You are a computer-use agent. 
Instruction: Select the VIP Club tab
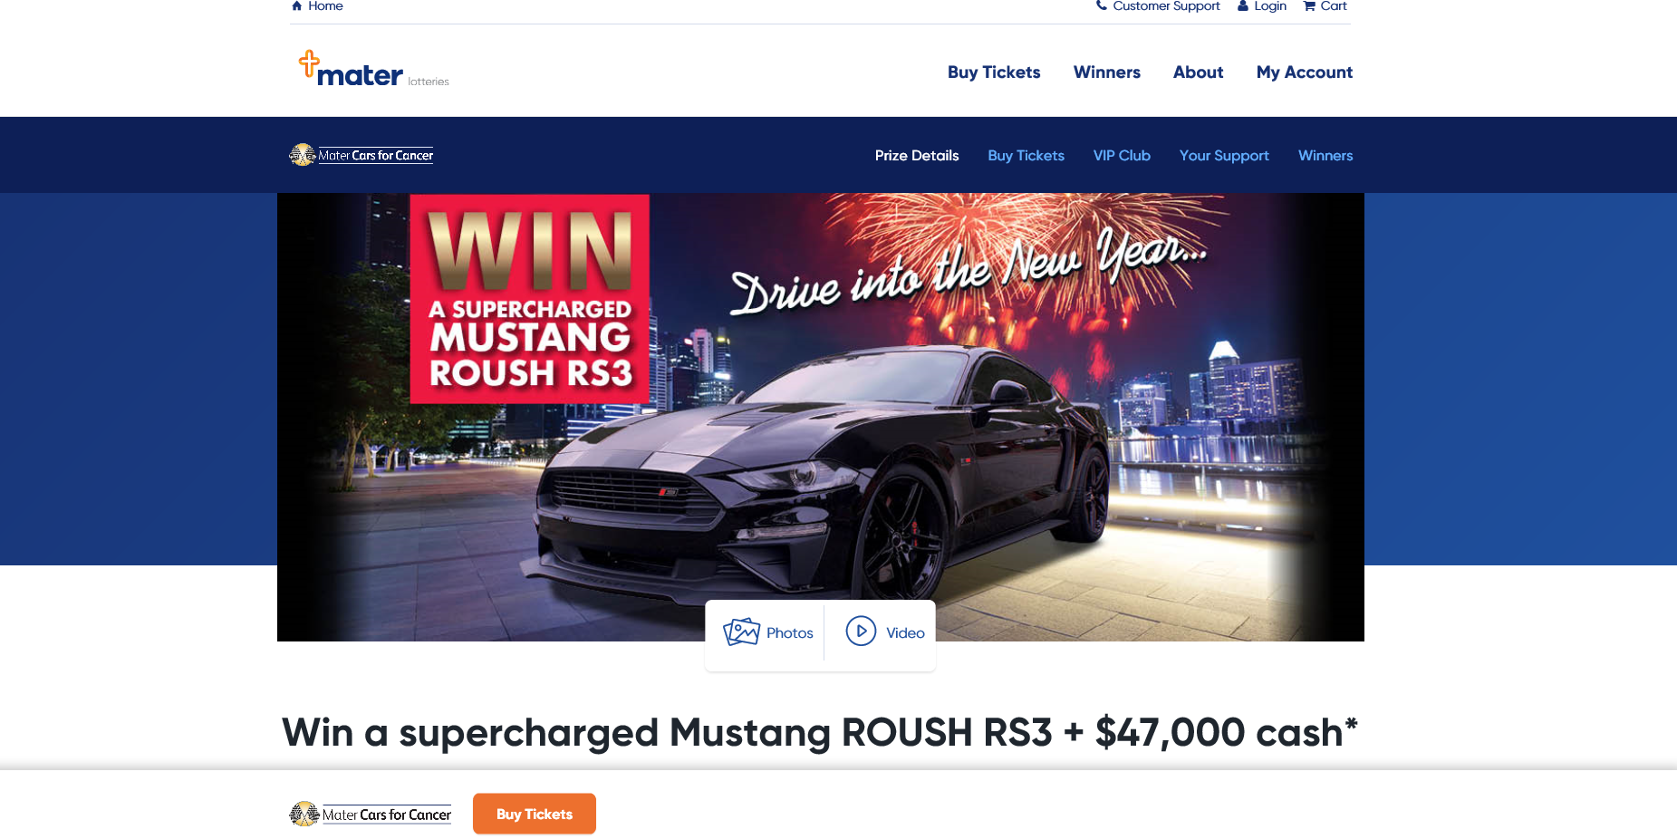tap(1122, 156)
